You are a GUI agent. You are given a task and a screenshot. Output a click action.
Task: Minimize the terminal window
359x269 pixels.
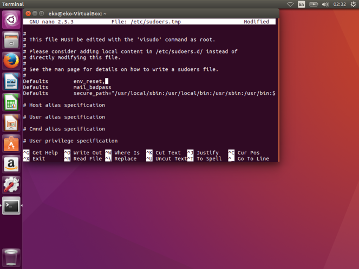coord(35,14)
